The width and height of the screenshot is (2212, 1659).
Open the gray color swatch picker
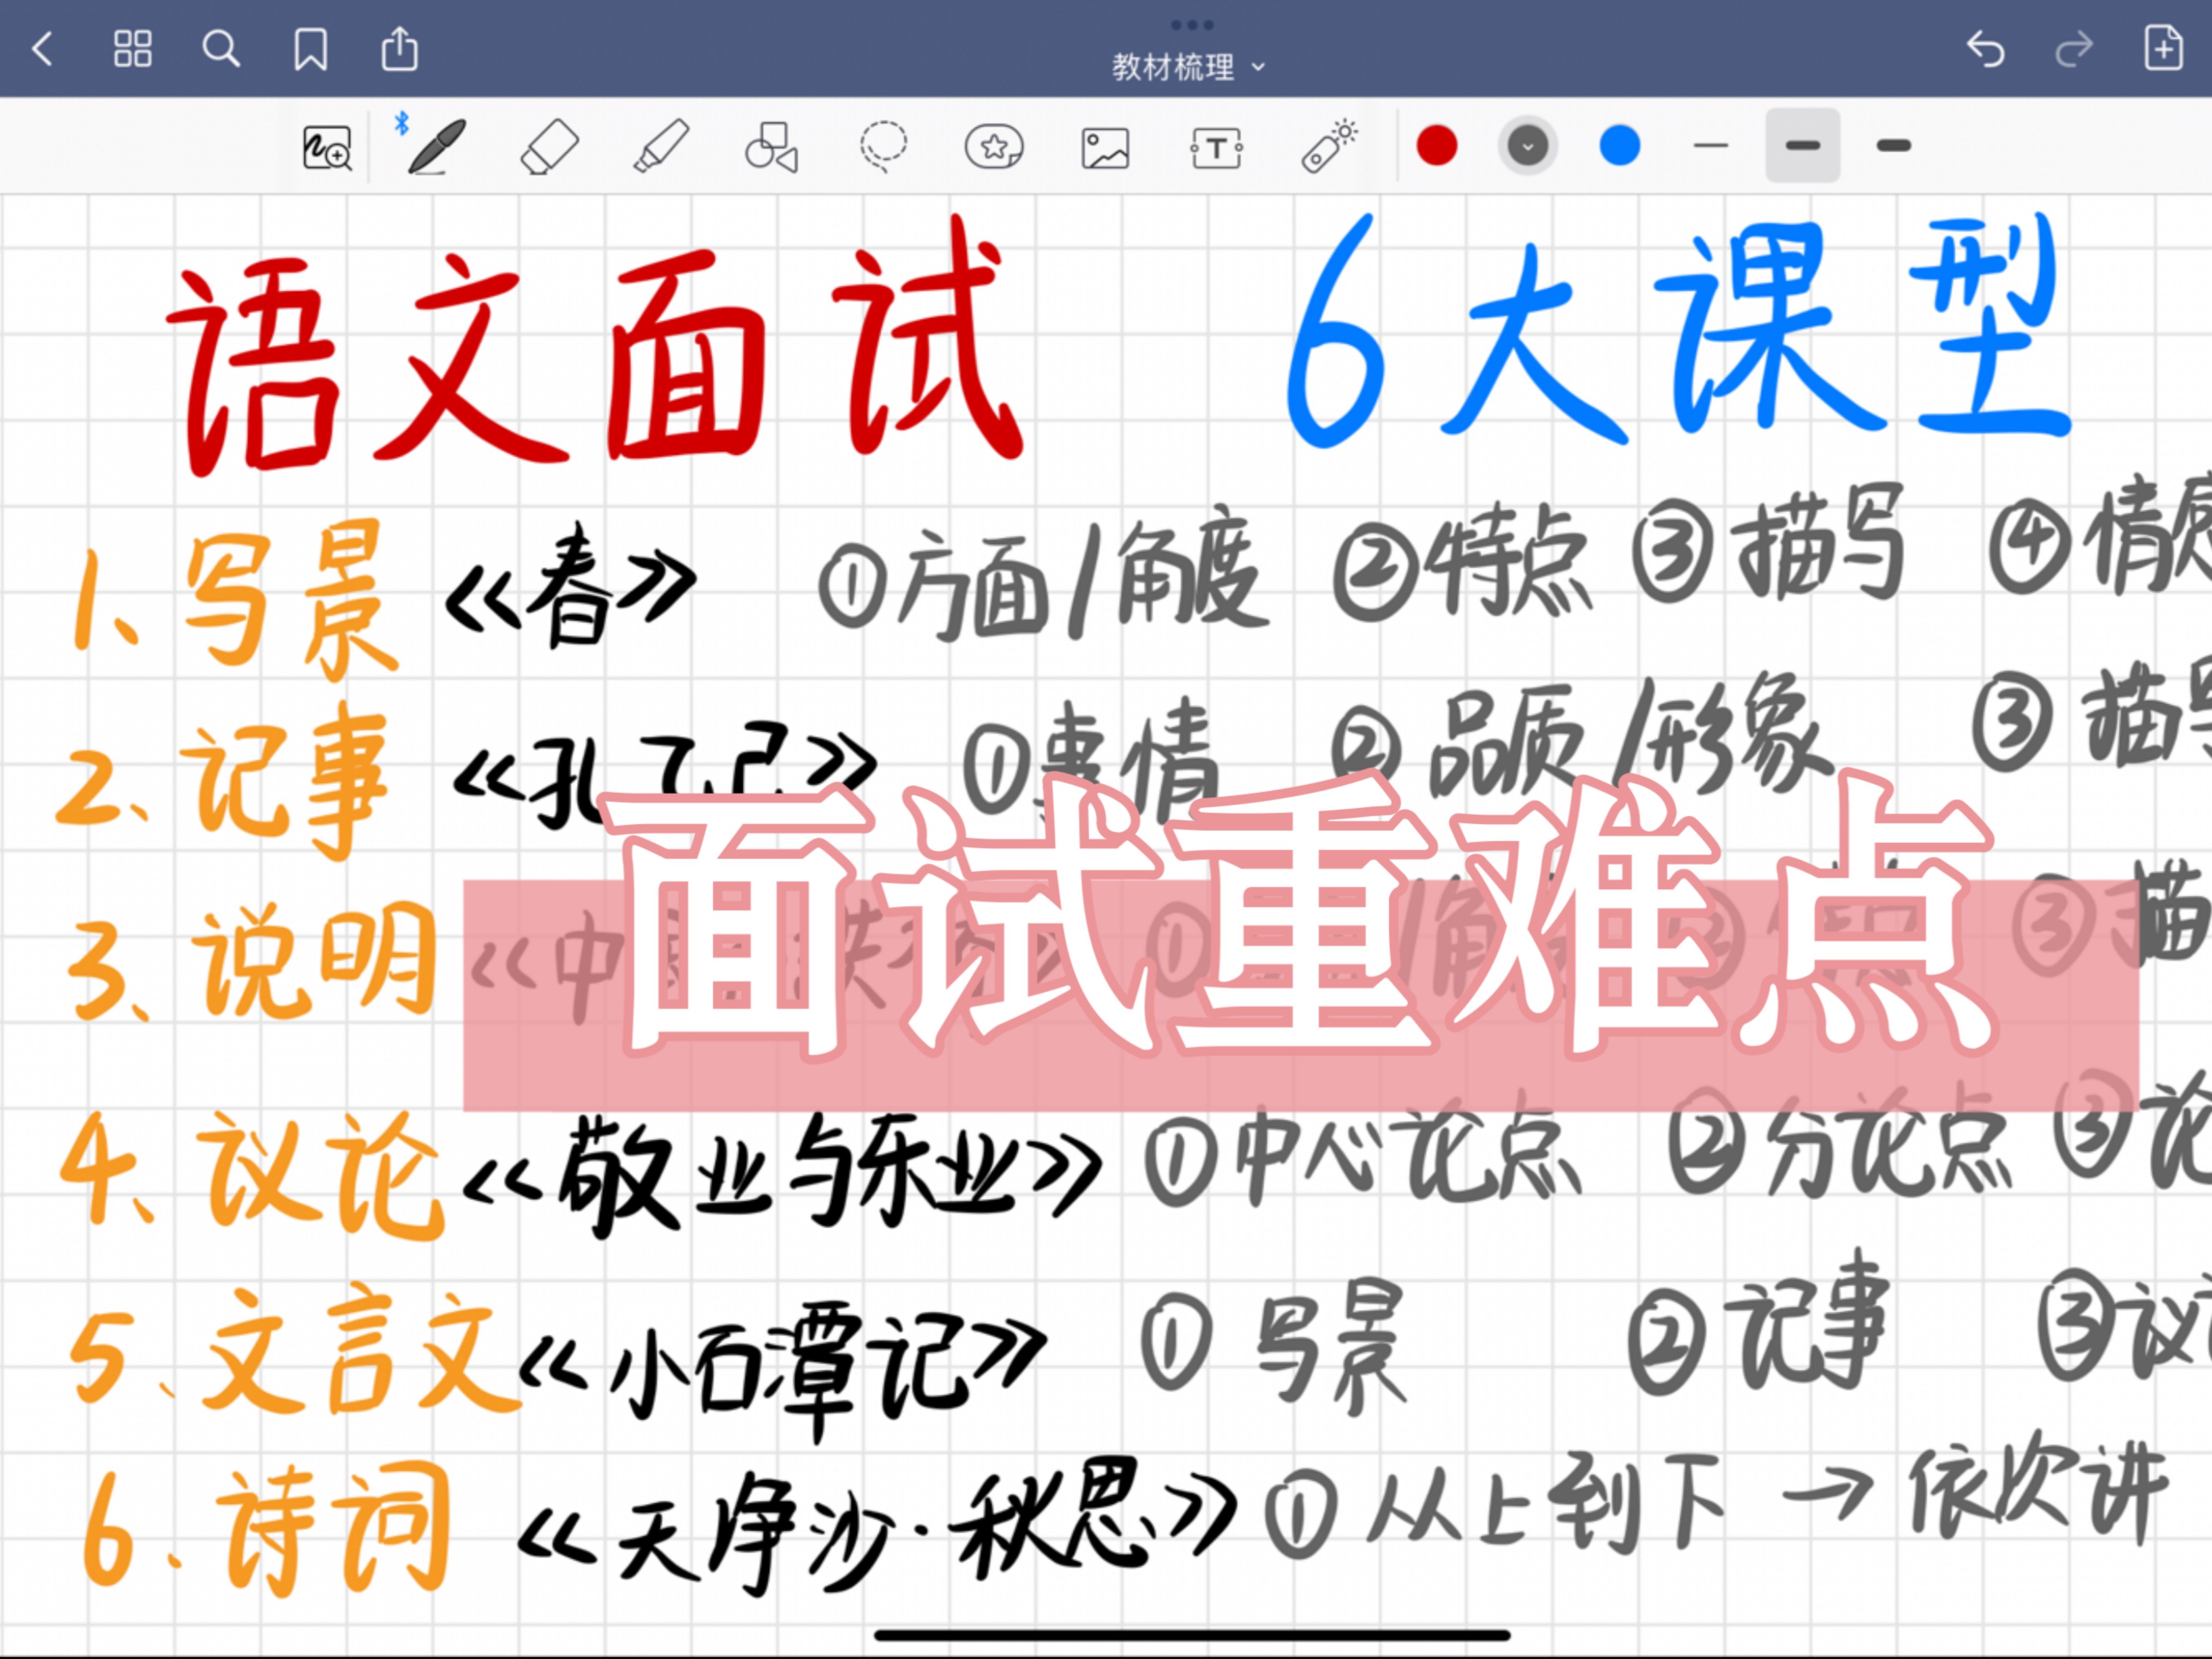tap(1527, 146)
